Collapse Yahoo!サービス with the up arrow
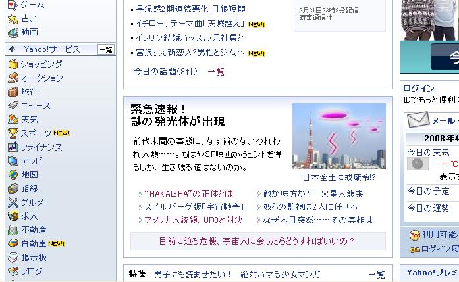 13,49
